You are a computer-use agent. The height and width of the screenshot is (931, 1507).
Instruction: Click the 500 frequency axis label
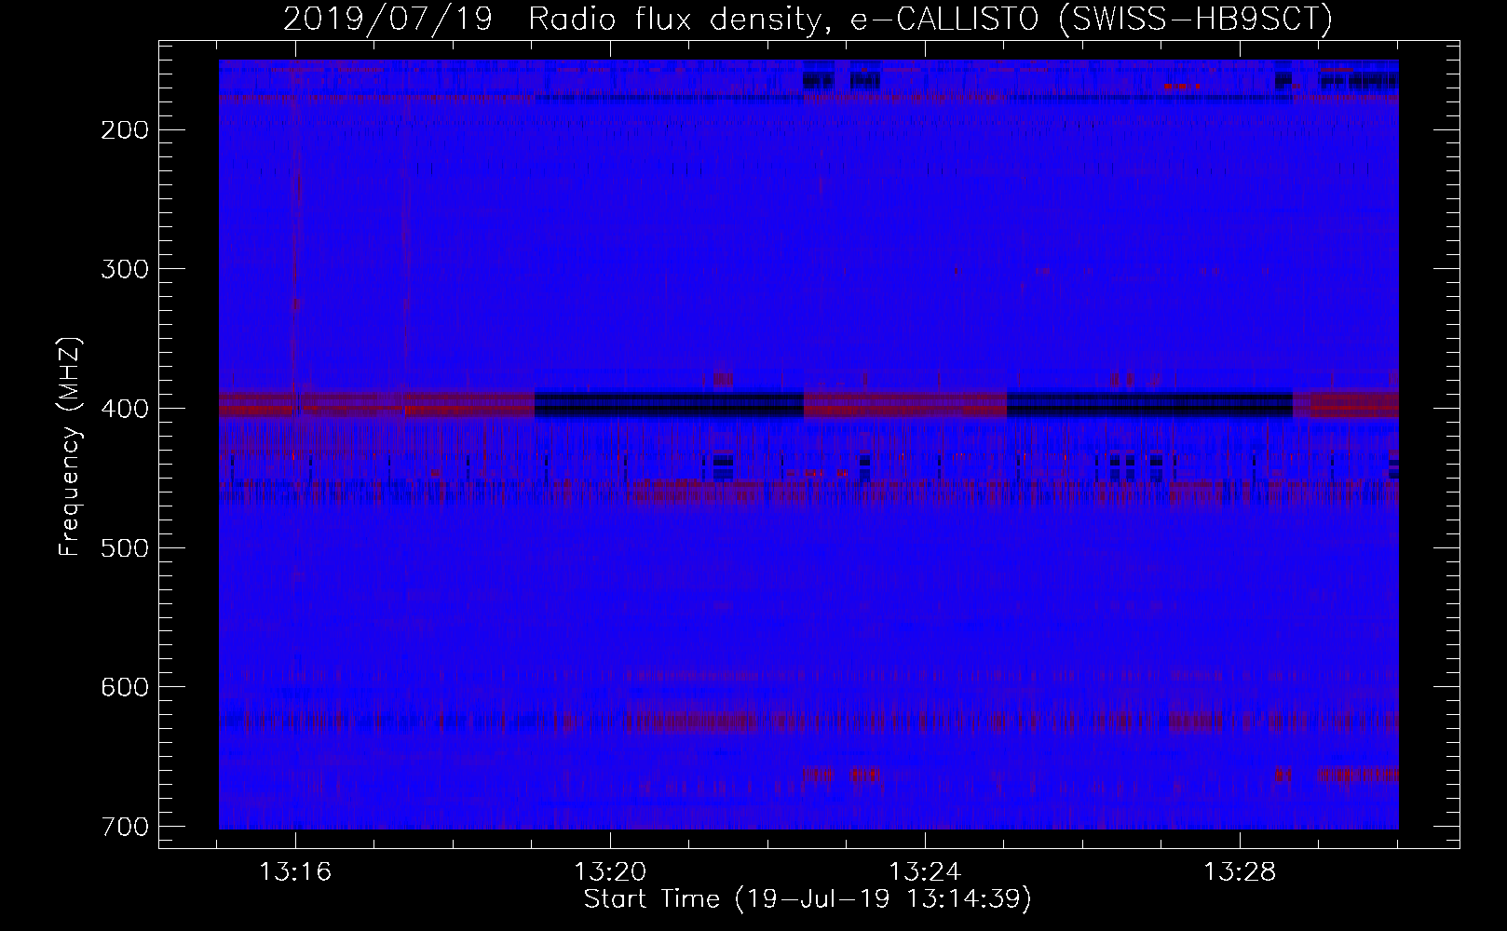tap(124, 547)
